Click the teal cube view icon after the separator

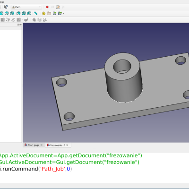click(18, 13)
